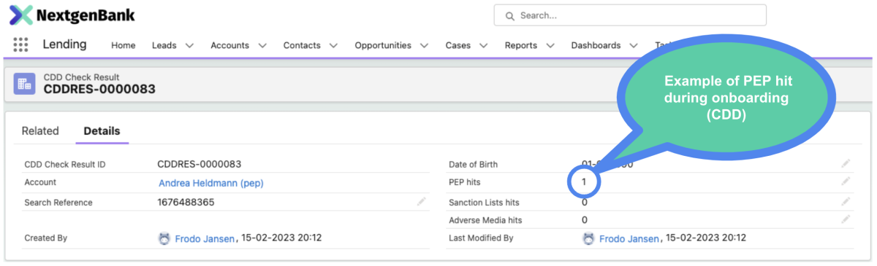
Task: Click the NextgenBank logo
Action: [72, 15]
